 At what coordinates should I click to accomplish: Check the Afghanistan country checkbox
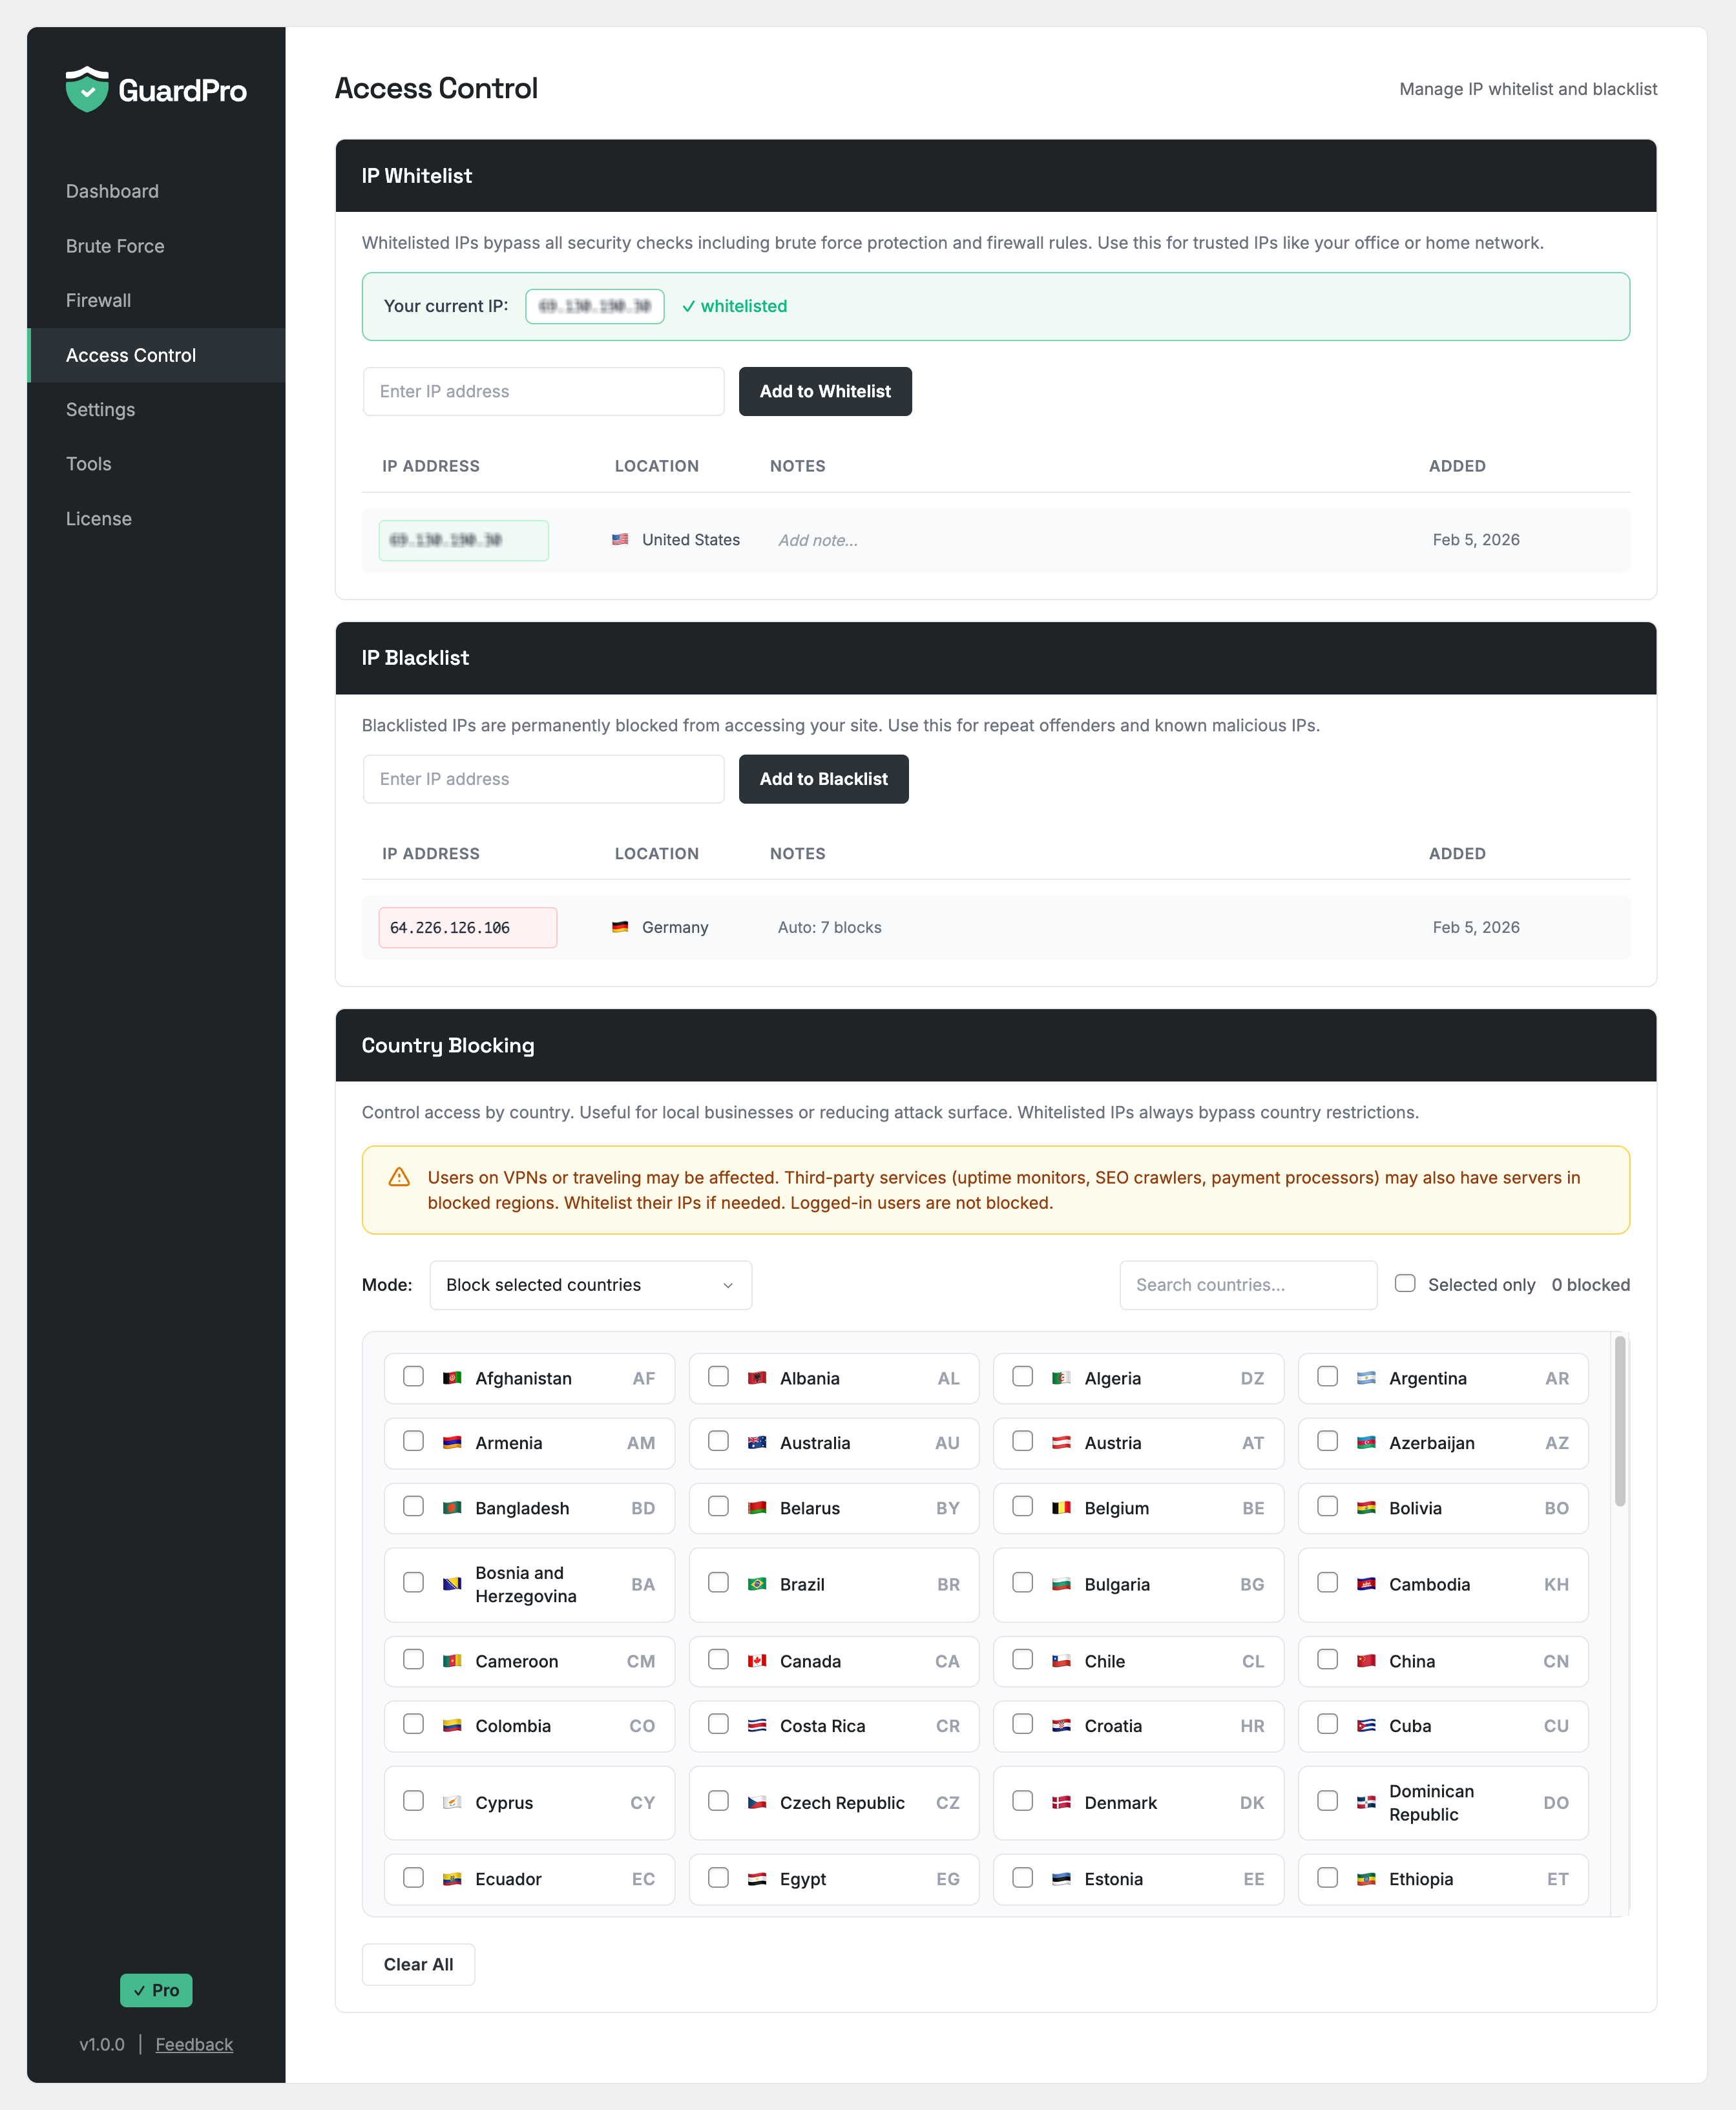(x=413, y=1377)
